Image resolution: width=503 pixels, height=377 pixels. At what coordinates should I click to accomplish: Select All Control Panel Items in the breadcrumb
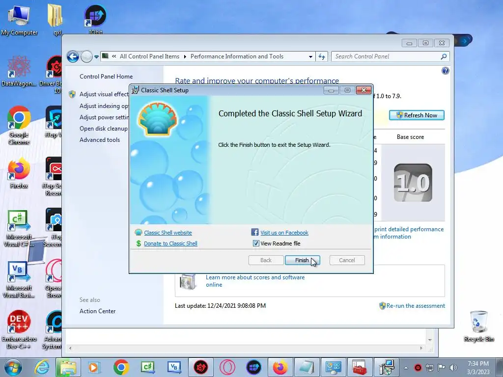(149, 56)
